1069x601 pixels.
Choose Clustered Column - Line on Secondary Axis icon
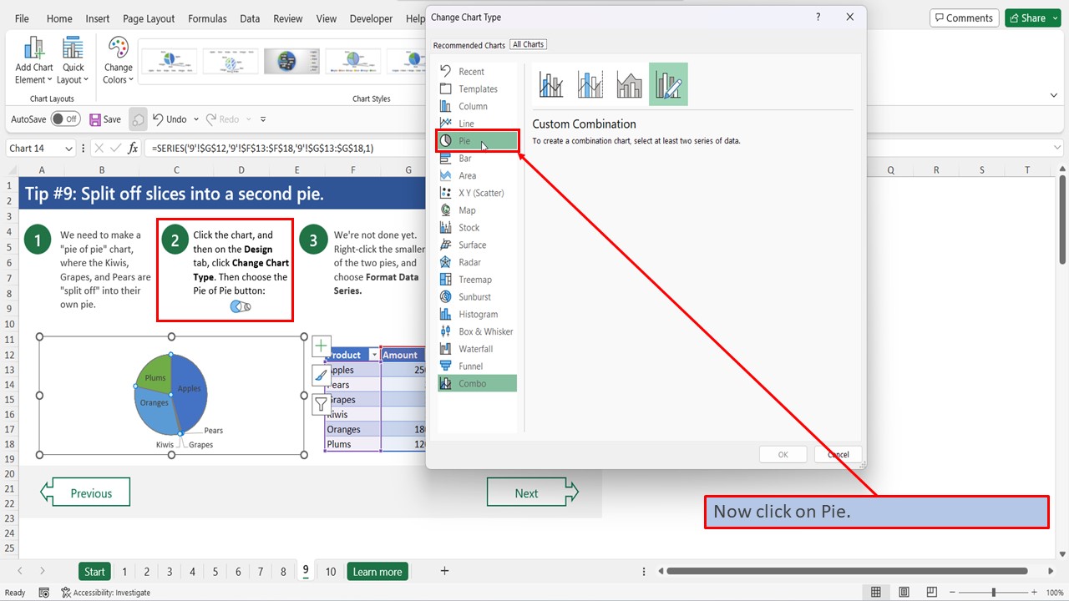(x=590, y=84)
